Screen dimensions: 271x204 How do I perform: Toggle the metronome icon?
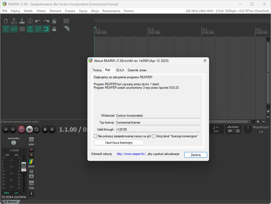[54, 21]
